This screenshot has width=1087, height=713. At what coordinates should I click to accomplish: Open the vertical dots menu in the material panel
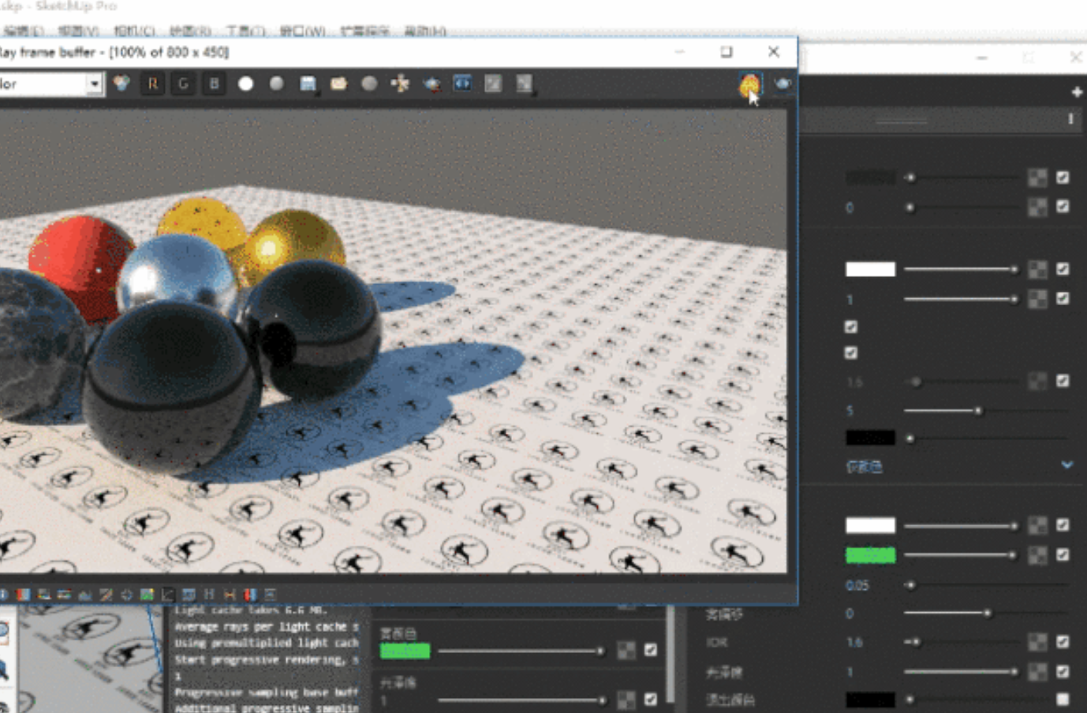[x=1070, y=119]
